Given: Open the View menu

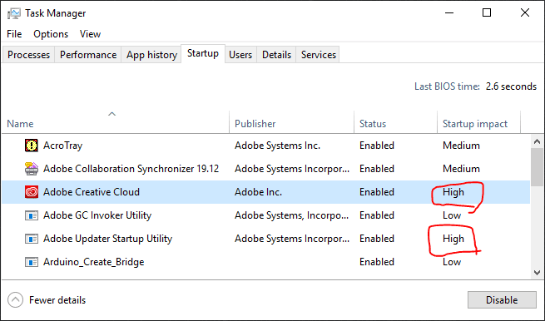Looking at the screenshot, I should click(90, 34).
